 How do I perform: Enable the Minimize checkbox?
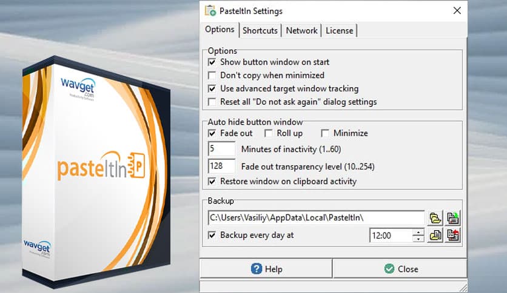[325, 133]
